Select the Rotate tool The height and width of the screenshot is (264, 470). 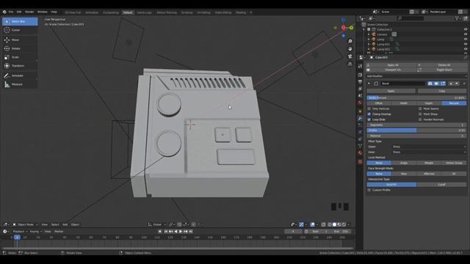[20, 48]
